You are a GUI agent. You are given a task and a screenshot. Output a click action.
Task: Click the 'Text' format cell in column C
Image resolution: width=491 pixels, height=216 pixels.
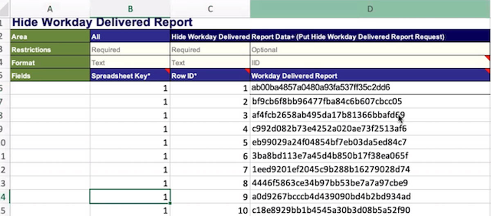click(x=210, y=63)
